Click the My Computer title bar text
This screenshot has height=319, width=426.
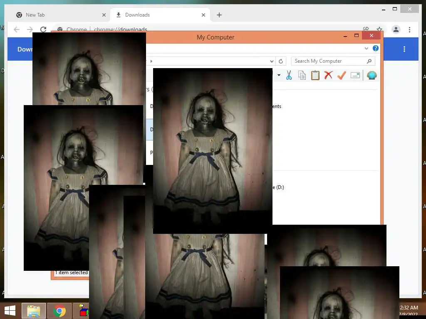pos(215,37)
